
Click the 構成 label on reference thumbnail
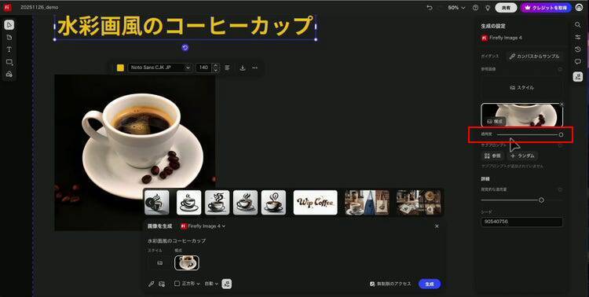[x=494, y=122]
